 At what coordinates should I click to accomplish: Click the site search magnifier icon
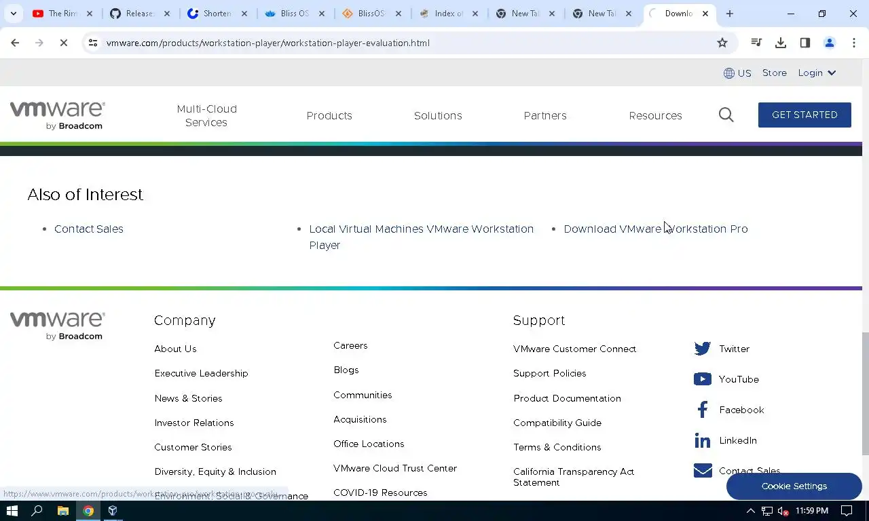tap(726, 115)
